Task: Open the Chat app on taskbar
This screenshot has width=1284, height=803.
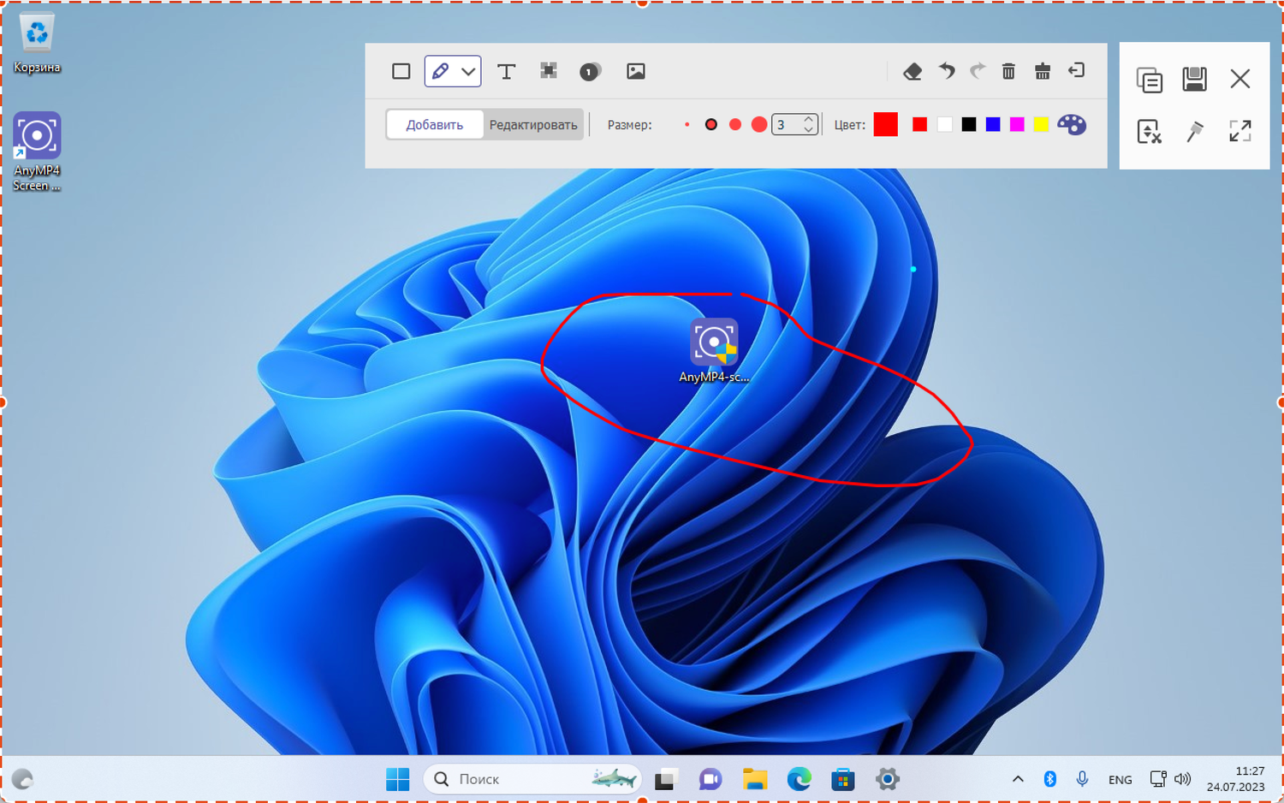Action: [710, 779]
